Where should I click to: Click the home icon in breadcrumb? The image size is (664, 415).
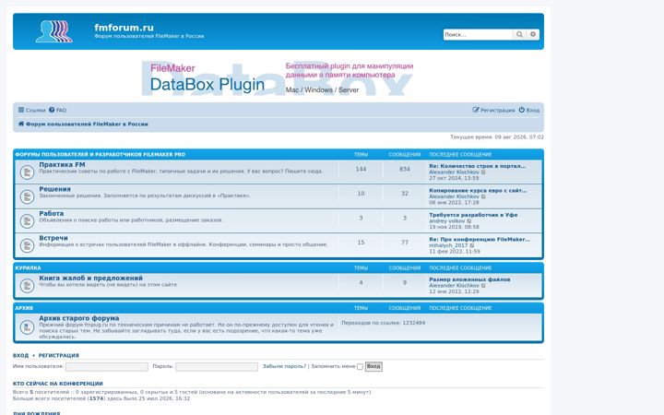(x=21, y=124)
